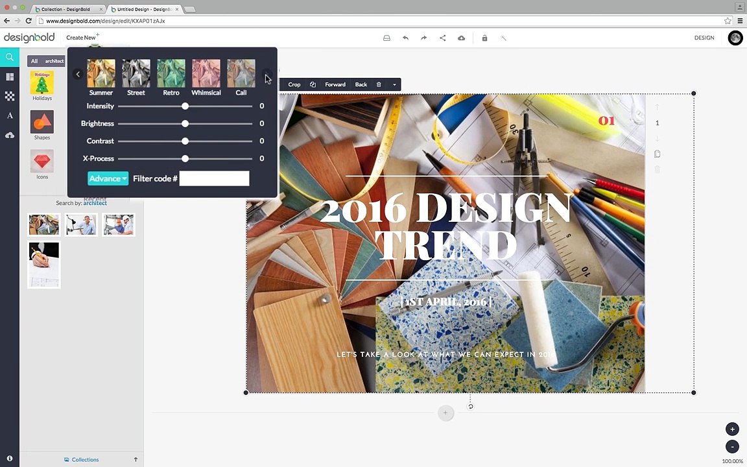
Task: Adjust the X-Process slider handle
Action: (185, 159)
